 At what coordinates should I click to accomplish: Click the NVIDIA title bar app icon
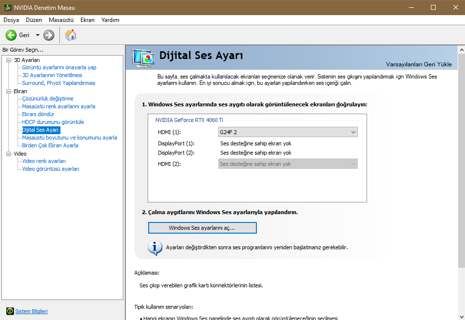(x=8, y=7)
